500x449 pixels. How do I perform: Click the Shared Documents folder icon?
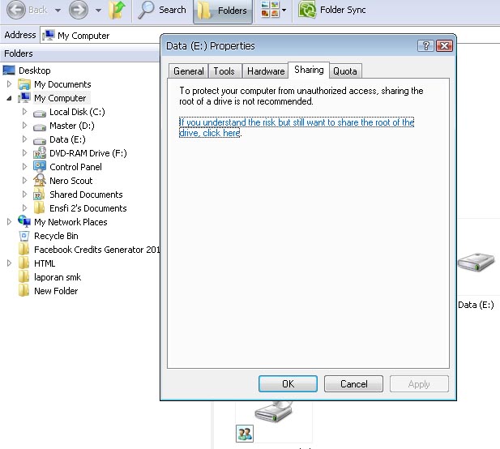point(39,195)
